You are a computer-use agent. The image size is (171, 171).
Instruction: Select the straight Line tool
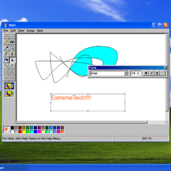pyautogui.click(x=6, y=66)
